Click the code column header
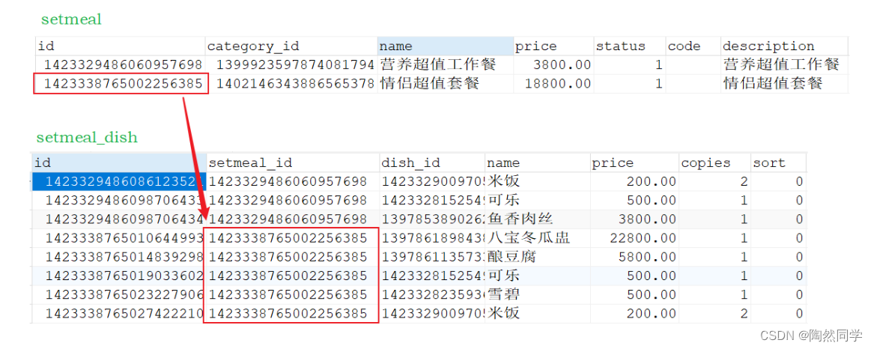The height and width of the screenshot is (349, 874). (x=693, y=46)
